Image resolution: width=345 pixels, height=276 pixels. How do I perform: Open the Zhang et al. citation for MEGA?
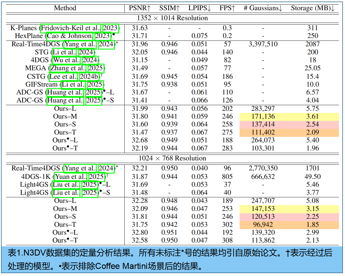(x=68, y=68)
